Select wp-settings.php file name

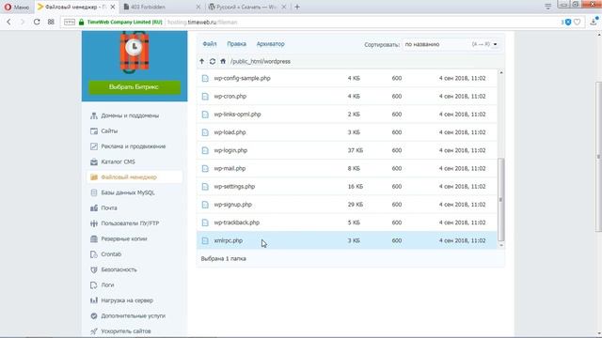pyautogui.click(x=234, y=186)
